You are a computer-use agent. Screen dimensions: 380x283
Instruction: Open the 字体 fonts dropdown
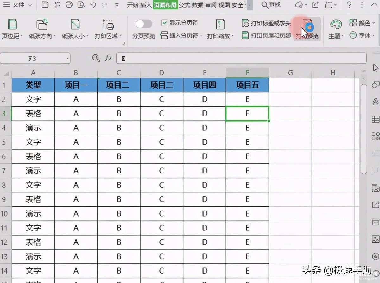[374, 35]
